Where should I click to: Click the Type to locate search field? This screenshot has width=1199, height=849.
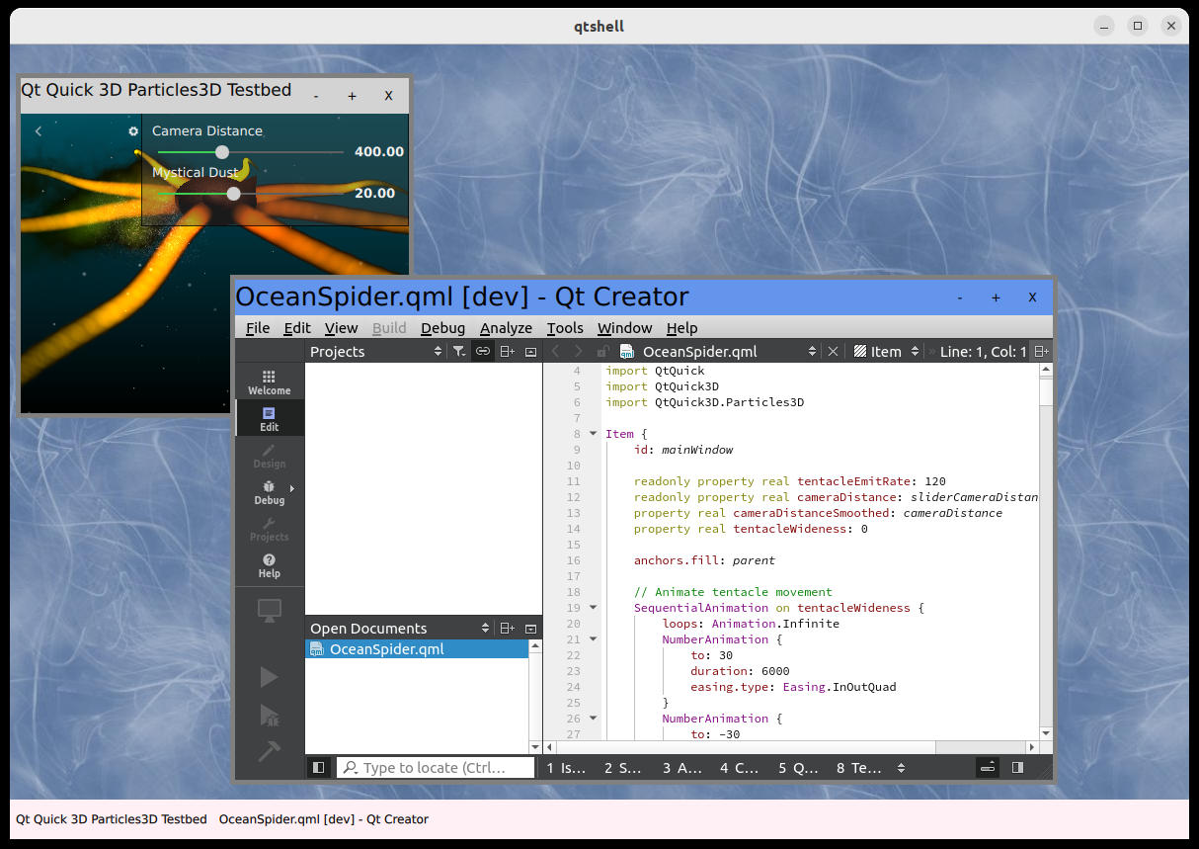[x=435, y=767]
